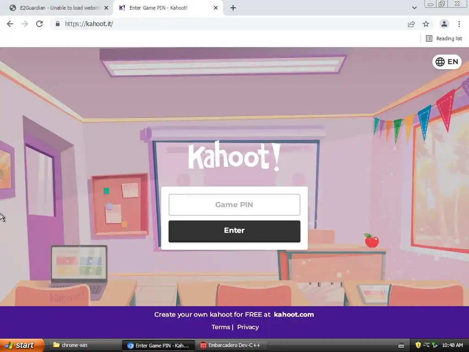Close the E2Guardian tab
This screenshot has width=469, height=352.
pos(106,8)
